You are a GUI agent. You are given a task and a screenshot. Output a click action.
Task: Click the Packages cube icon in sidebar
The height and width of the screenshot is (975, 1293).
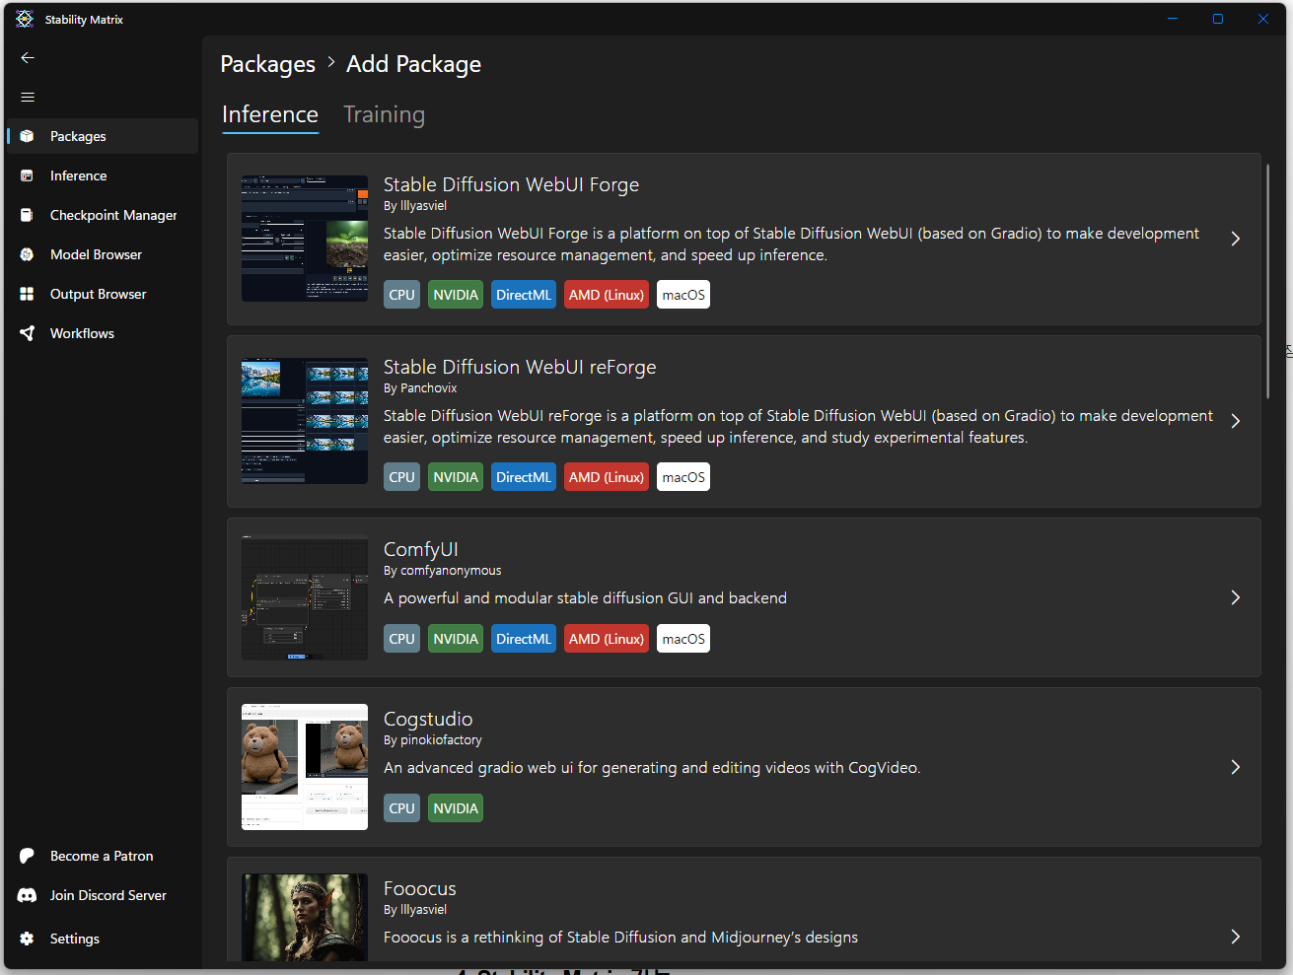pyautogui.click(x=28, y=136)
